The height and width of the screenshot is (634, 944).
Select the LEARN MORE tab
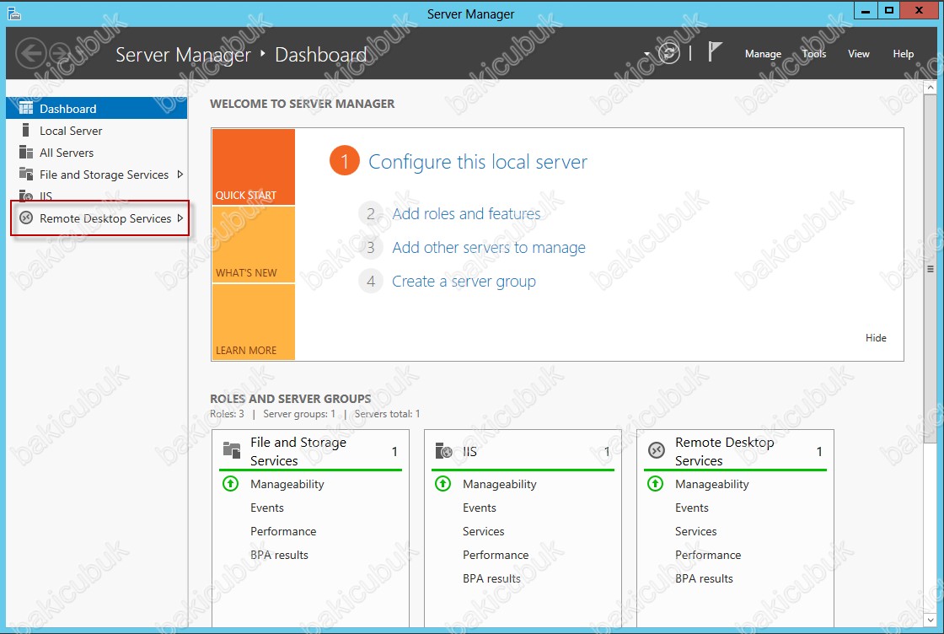tap(254, 322)
